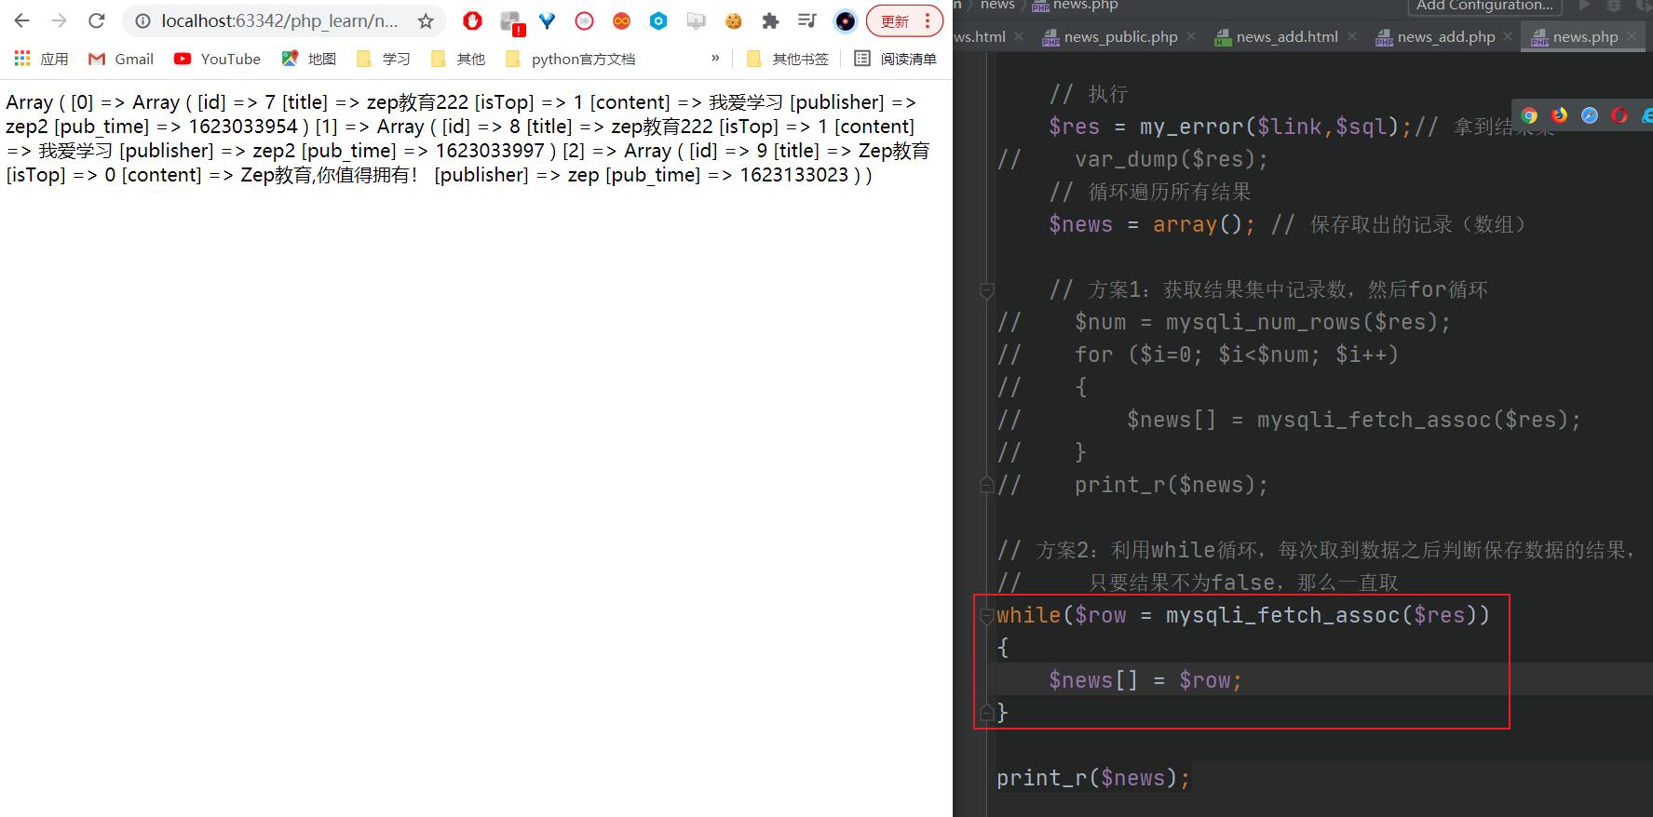Click the news breadcrumb folder
The height and width of the screenshot is (817, 1653).
(x=997, y=6)
